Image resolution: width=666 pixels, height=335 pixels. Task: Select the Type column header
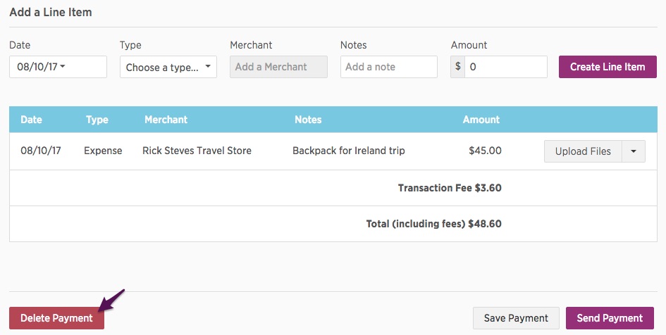pos(97,120)
